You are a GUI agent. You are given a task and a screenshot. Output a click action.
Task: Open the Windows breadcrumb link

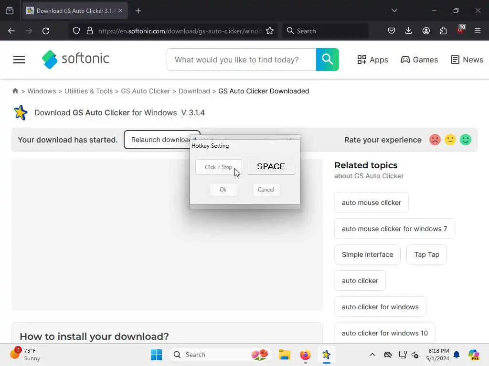(x=42, y=91)
